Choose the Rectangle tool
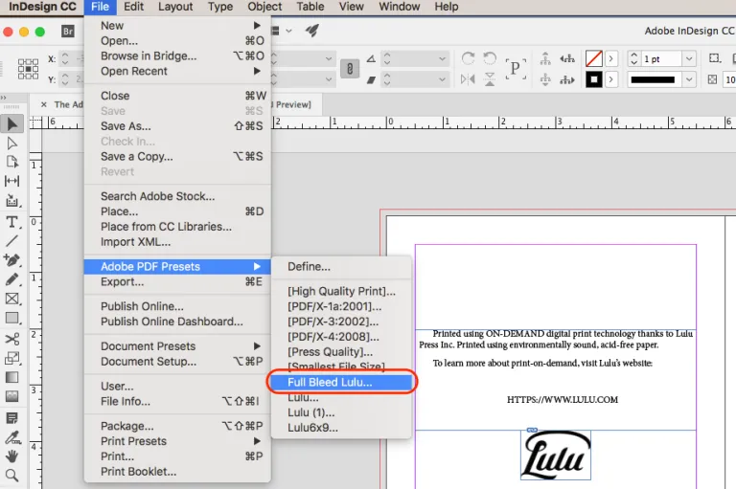 [x=12, y=319]
